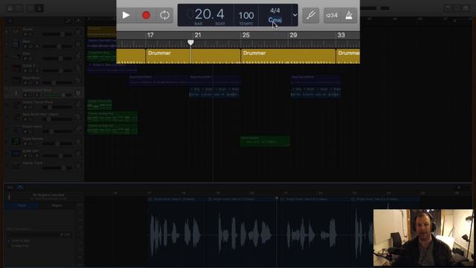Open the Library panel icon
This screenshot has height=268, width=476.
pos(10,8)
